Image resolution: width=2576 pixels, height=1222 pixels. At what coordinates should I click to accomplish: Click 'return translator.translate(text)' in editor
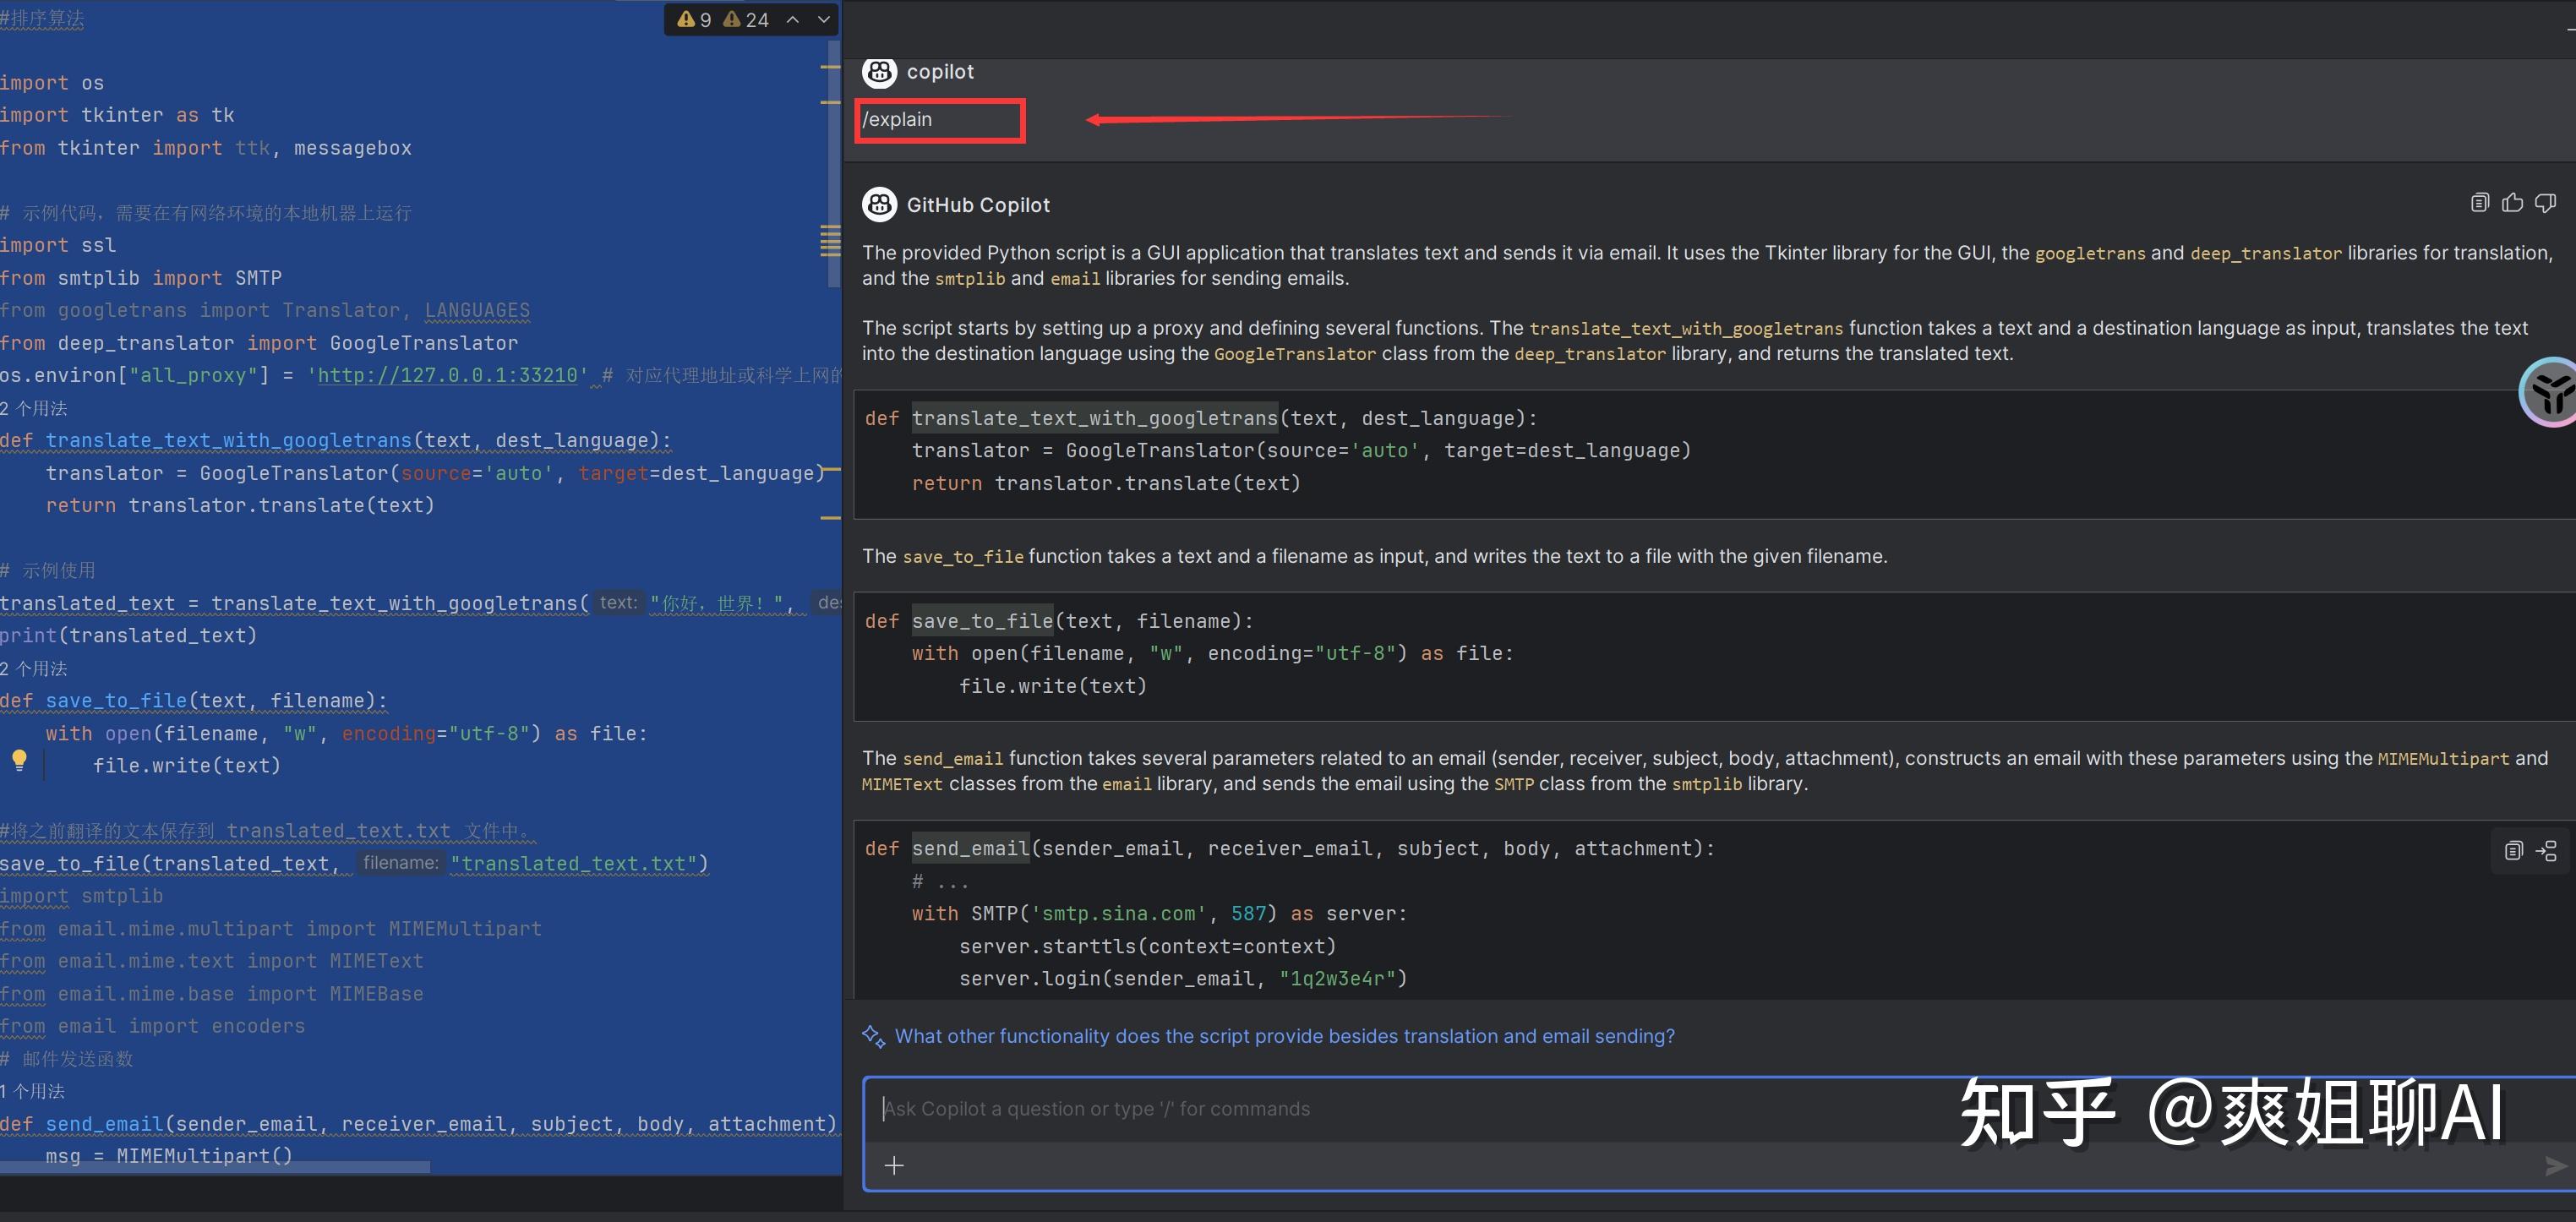coord(240,506)
